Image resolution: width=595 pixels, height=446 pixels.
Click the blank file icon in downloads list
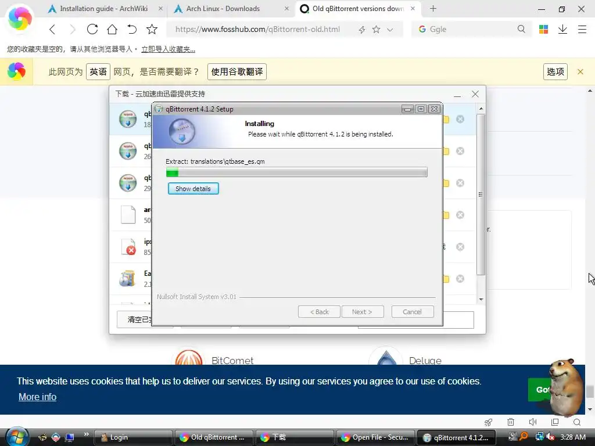point(128,215)
